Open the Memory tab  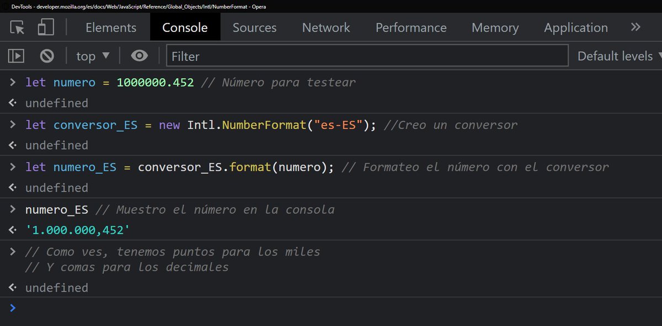point(495,28)
